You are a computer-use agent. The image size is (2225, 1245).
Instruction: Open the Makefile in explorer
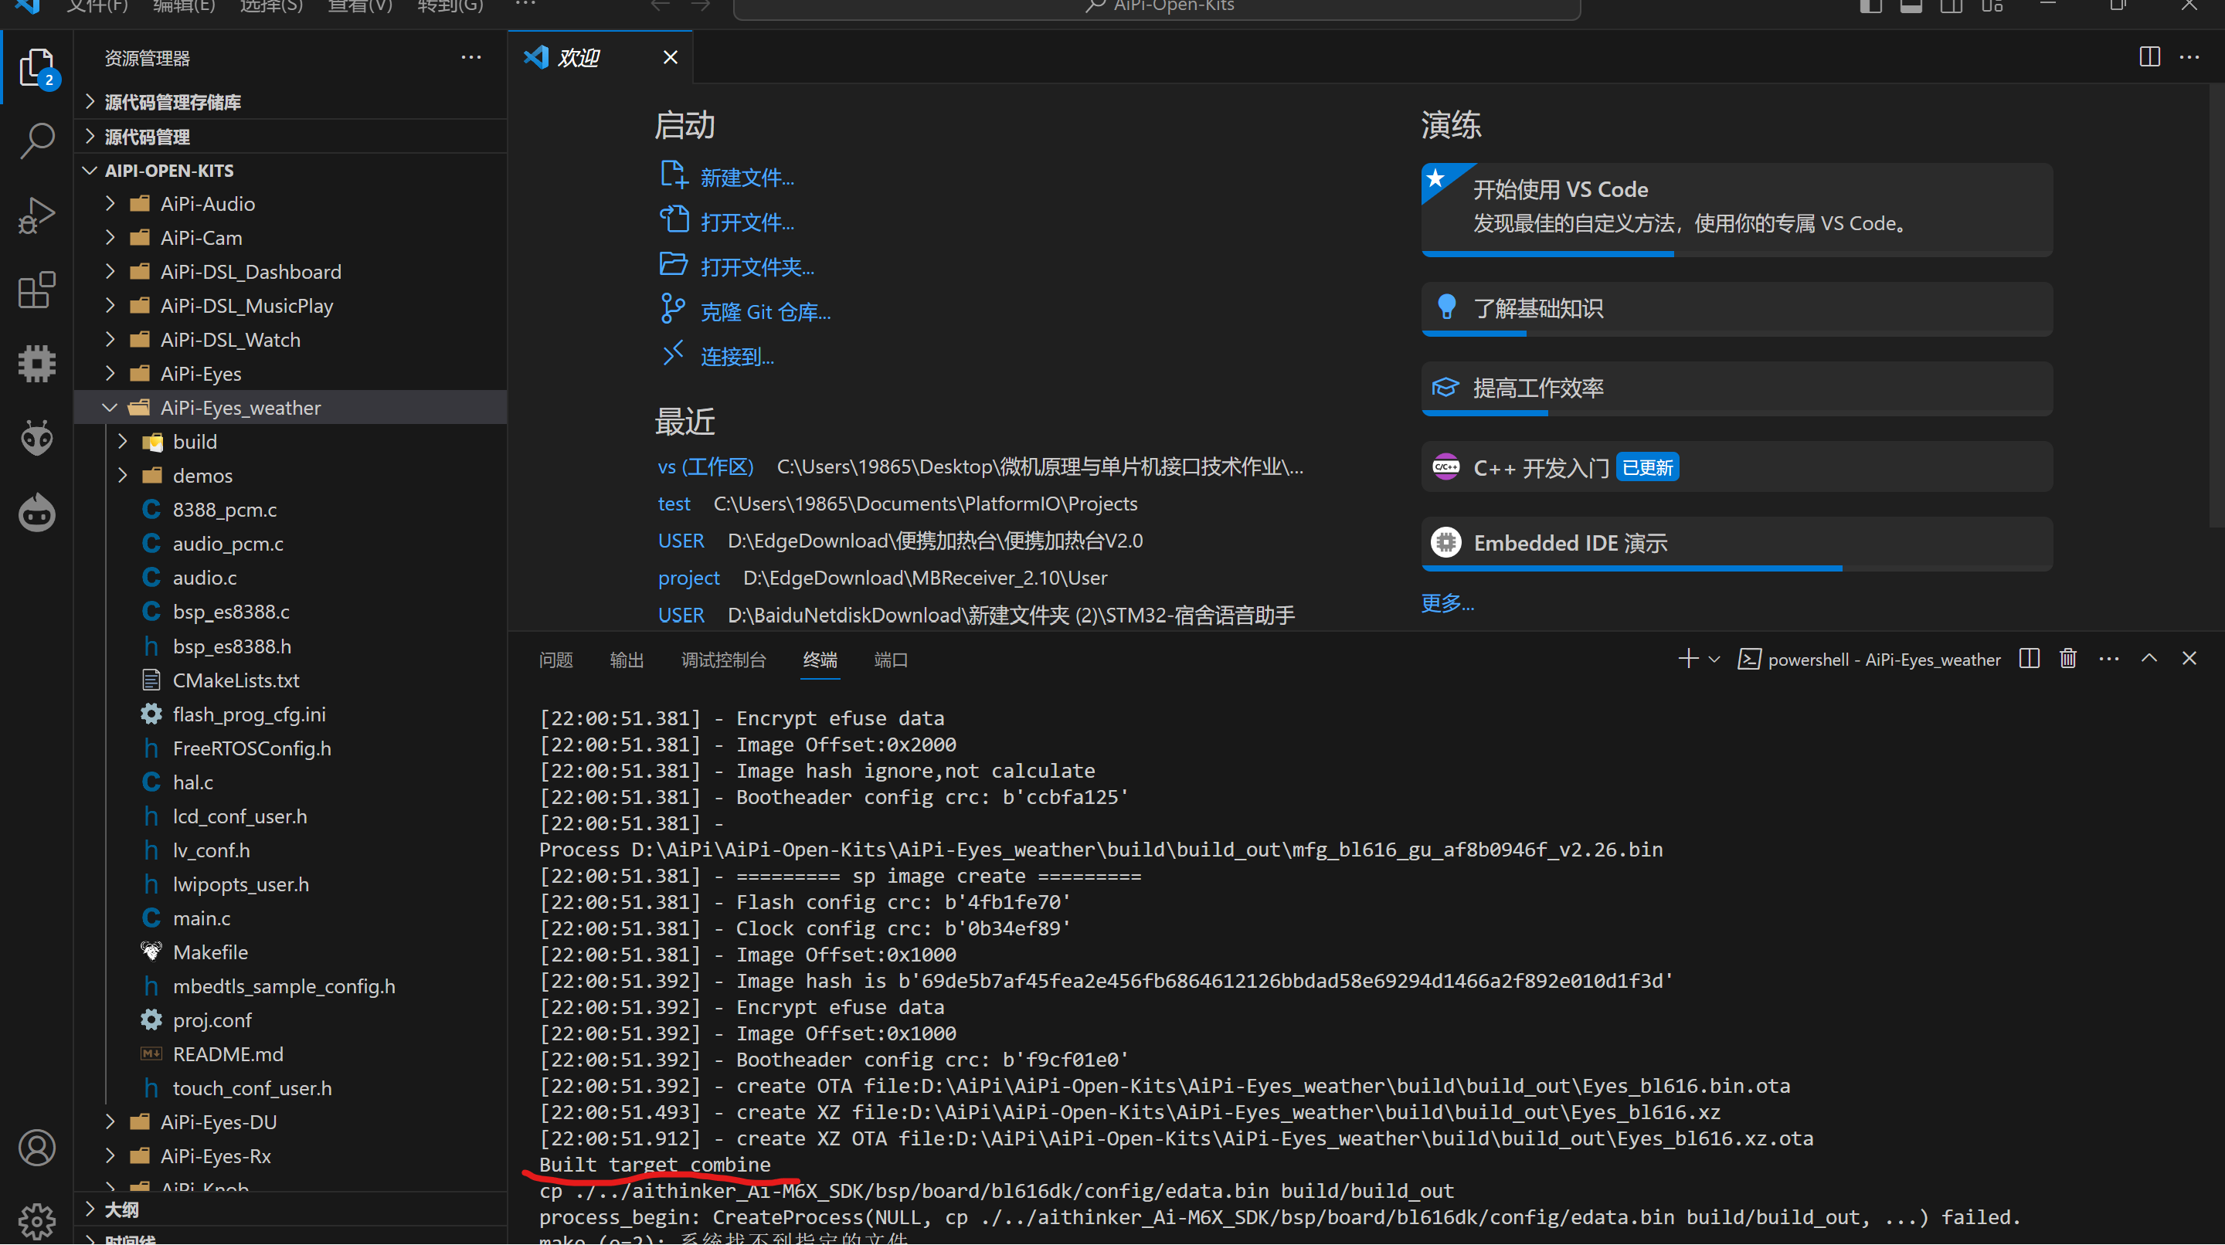pyautogui.click(x=290, y=953)
